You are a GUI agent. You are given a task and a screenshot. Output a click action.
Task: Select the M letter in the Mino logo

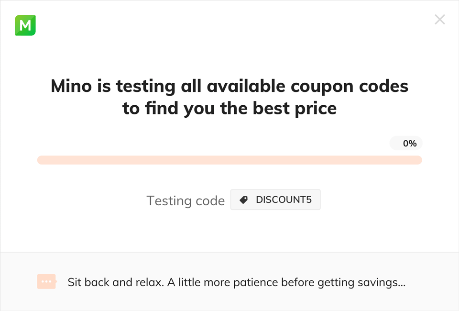point(25,25)
